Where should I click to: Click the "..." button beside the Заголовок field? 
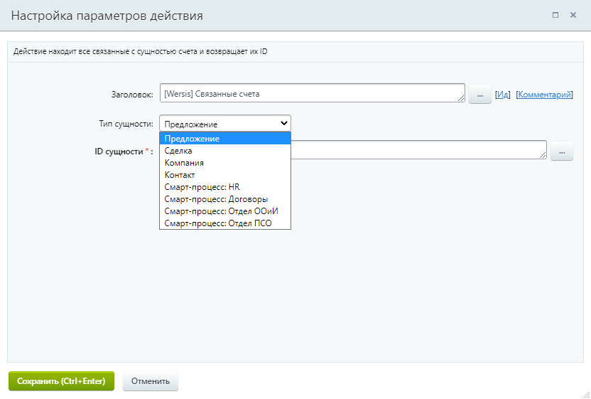tap(479, 95)
